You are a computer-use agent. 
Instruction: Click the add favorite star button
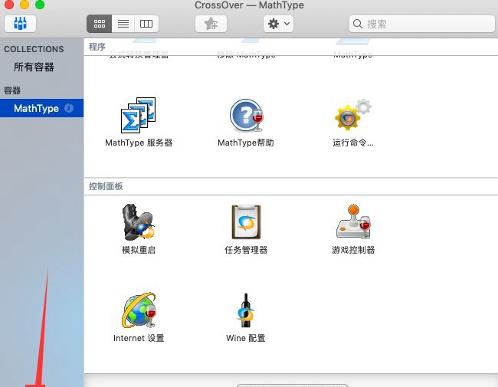(x=211, y=24)
